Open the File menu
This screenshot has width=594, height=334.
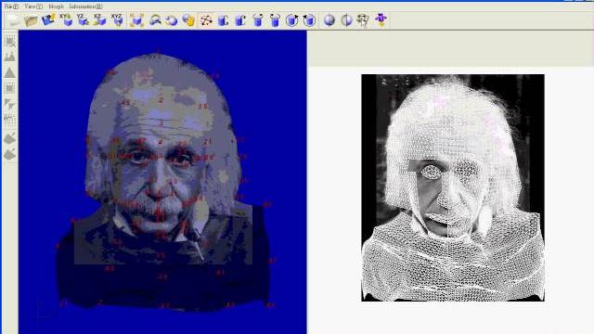point(11,6)
